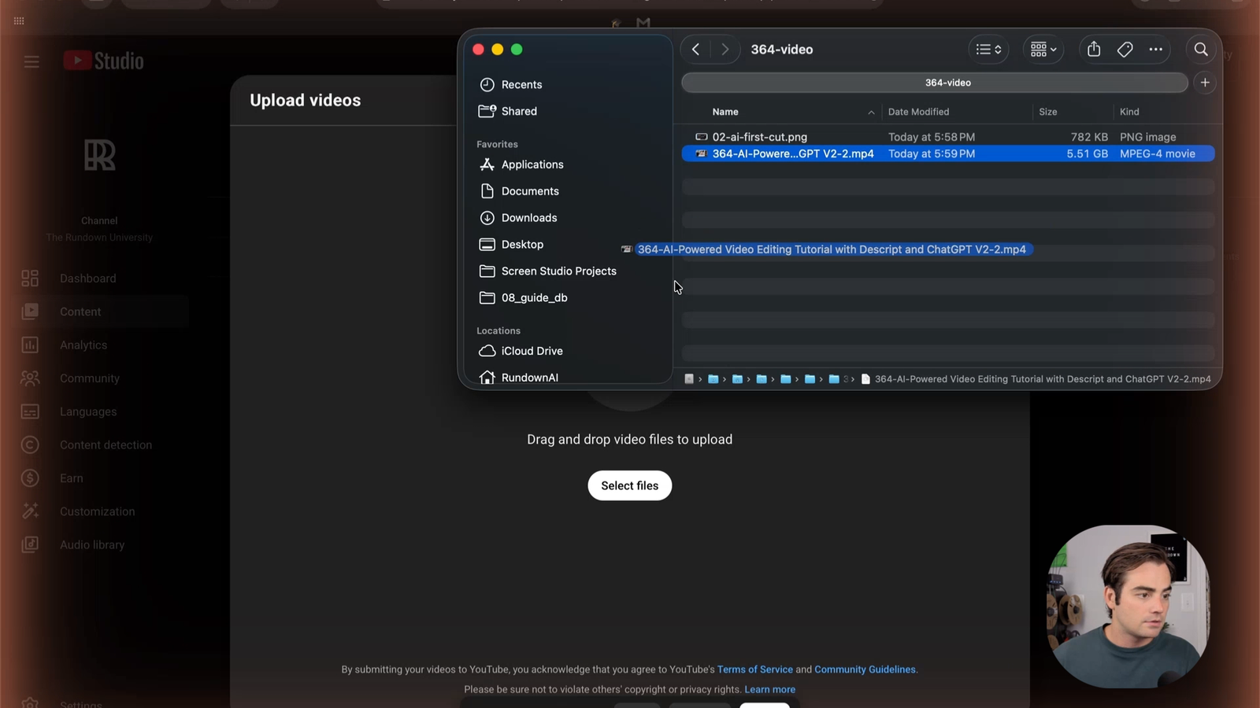Sort files by Name column

(725, 112)
